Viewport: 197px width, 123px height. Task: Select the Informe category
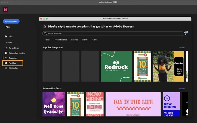click(x=85, y=40)
